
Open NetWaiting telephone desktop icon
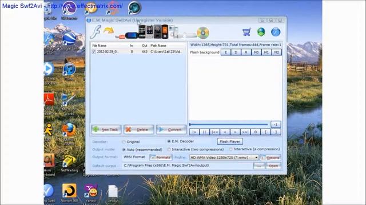(69, 163)
